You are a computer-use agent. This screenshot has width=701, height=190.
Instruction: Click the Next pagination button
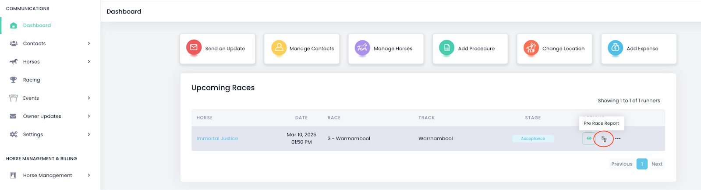pyautogui.click(x=657, y=164)
